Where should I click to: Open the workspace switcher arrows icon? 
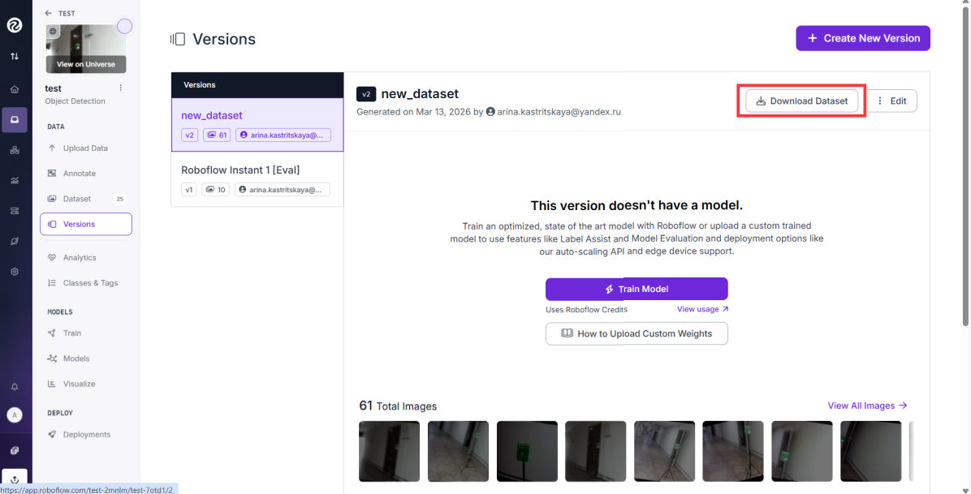(x=15, y=56)
